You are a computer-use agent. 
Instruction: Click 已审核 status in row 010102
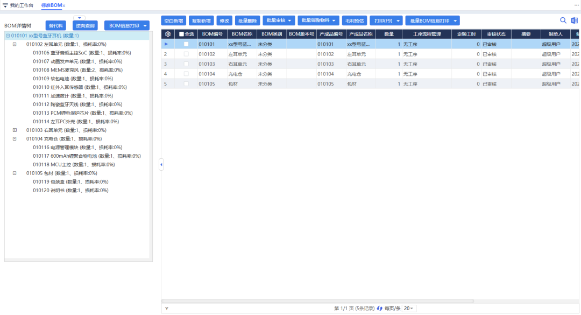[x=496, y=54]
